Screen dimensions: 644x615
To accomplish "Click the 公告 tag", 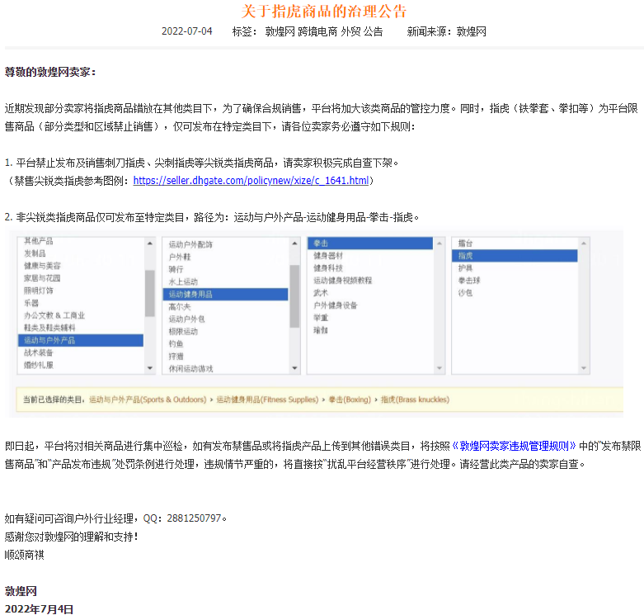I will (x=373, y=31).
